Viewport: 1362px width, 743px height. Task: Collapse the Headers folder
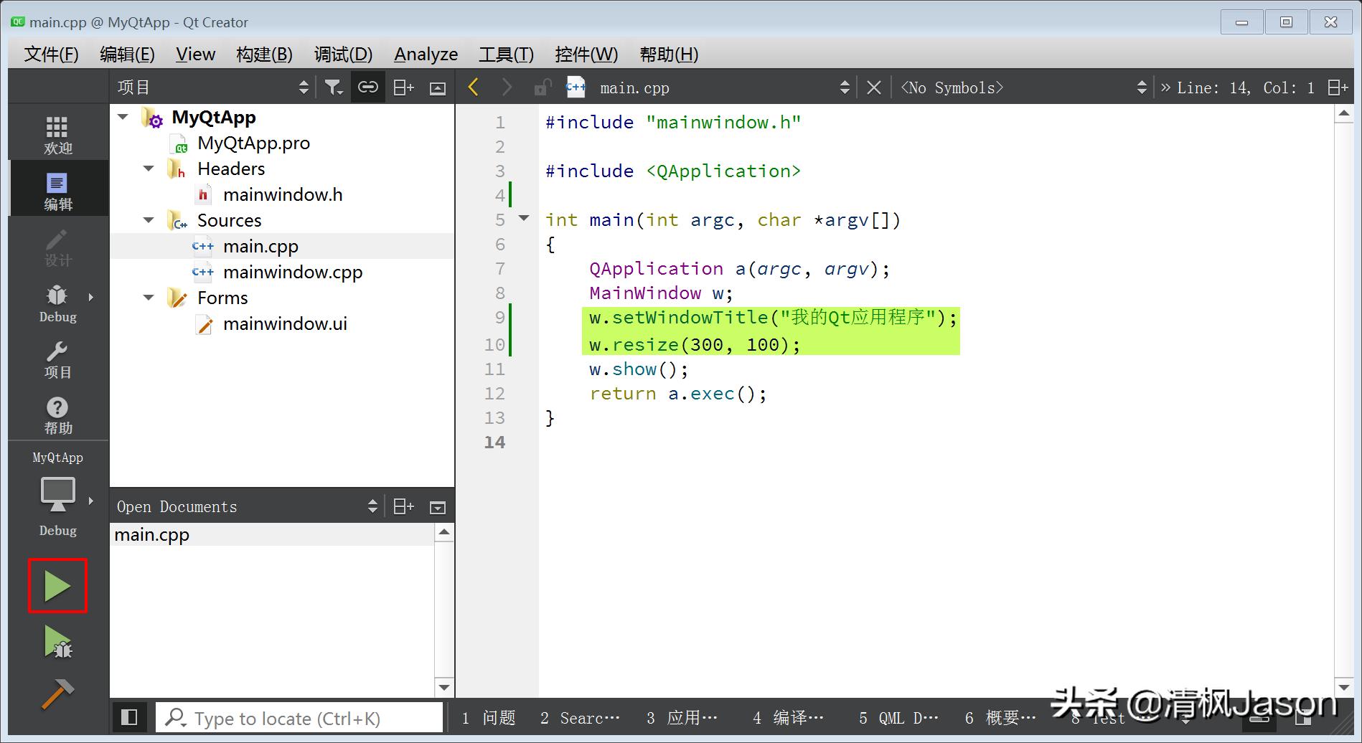(149, 169)
